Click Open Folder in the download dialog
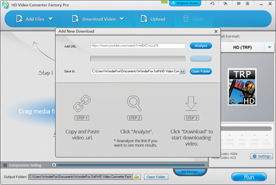 click(201, 71)
